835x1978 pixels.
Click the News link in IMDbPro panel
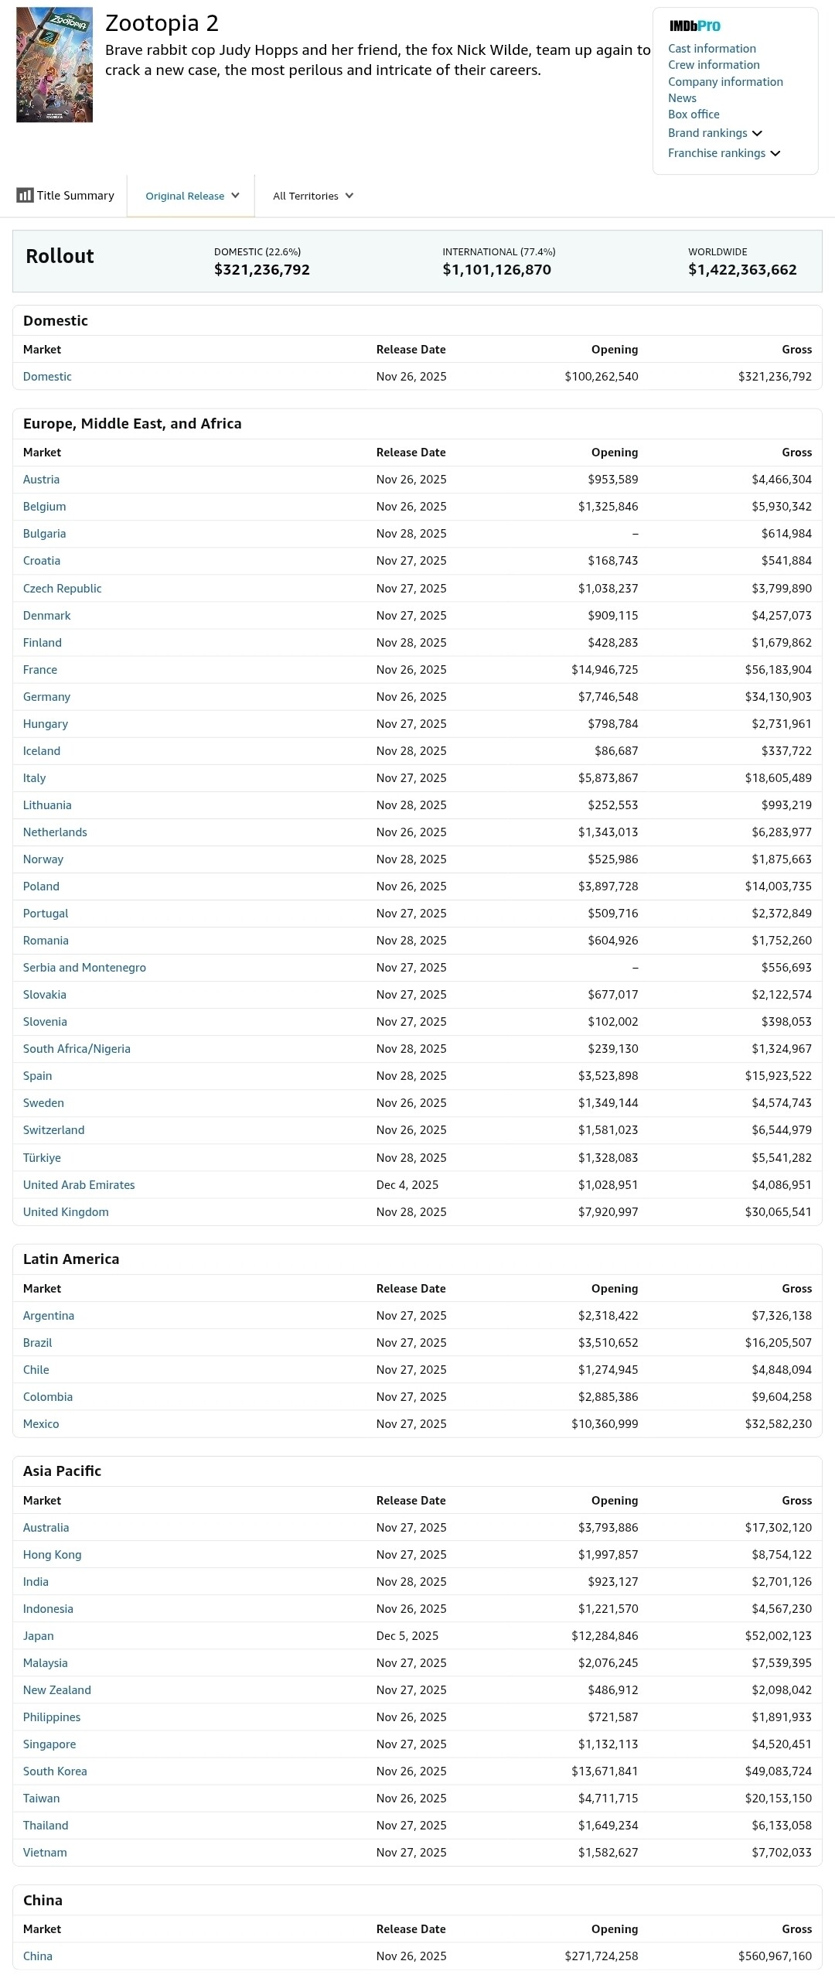tap(682, 98)
